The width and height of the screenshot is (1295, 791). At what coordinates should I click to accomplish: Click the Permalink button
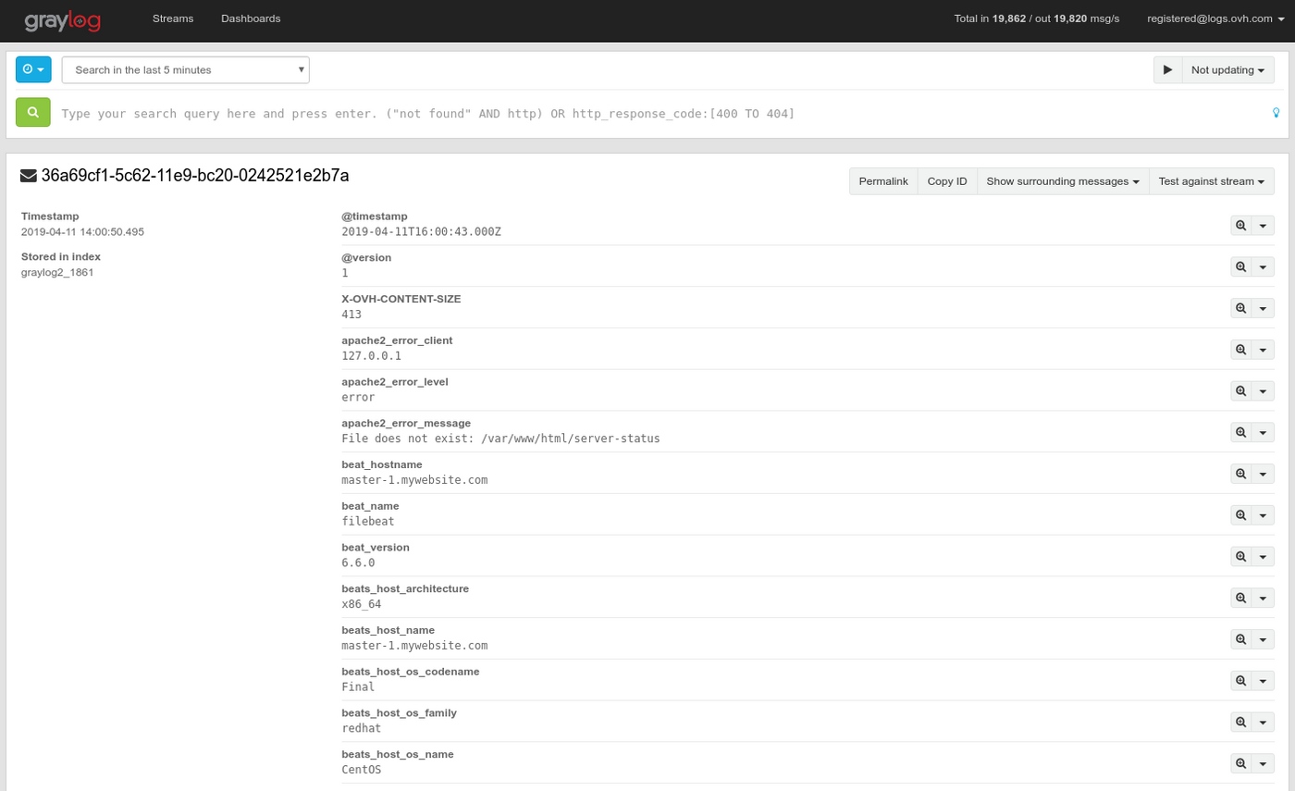pyautogui.click(x=882, y=180)
